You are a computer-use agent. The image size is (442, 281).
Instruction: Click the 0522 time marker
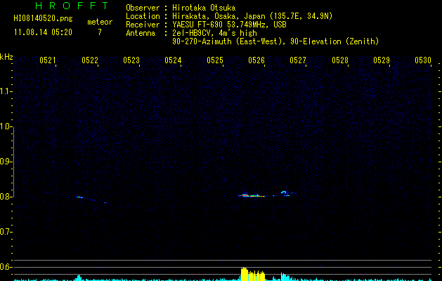coord(90,60)
